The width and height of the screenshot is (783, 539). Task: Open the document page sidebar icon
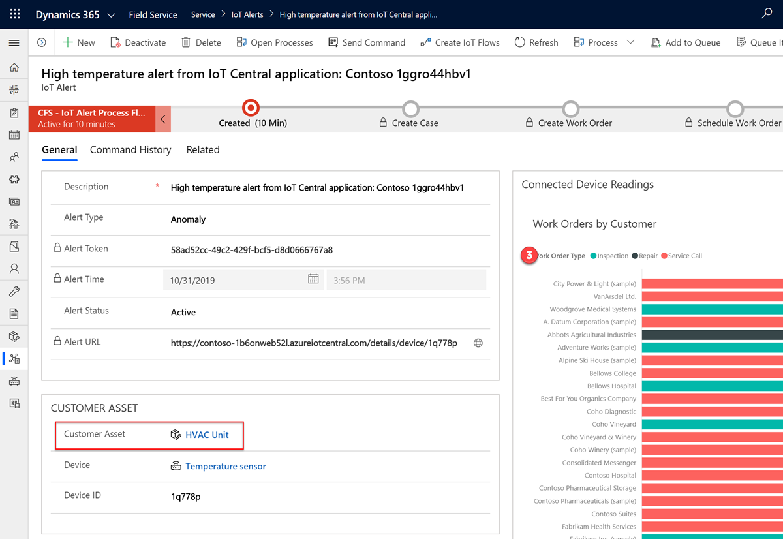click(14, 314)
